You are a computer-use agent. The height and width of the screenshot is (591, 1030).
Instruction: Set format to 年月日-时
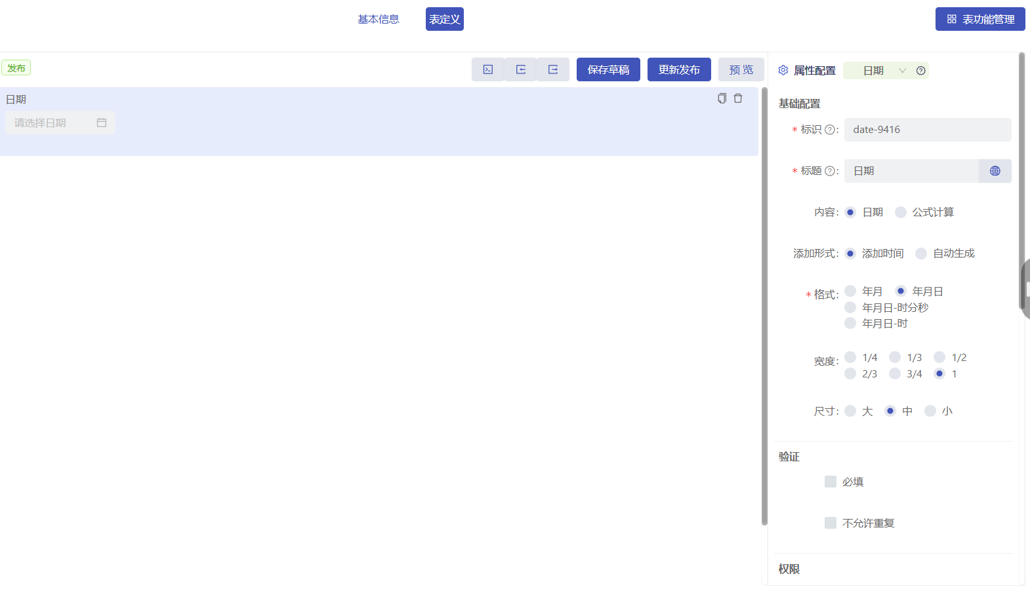tap(850, 323)
